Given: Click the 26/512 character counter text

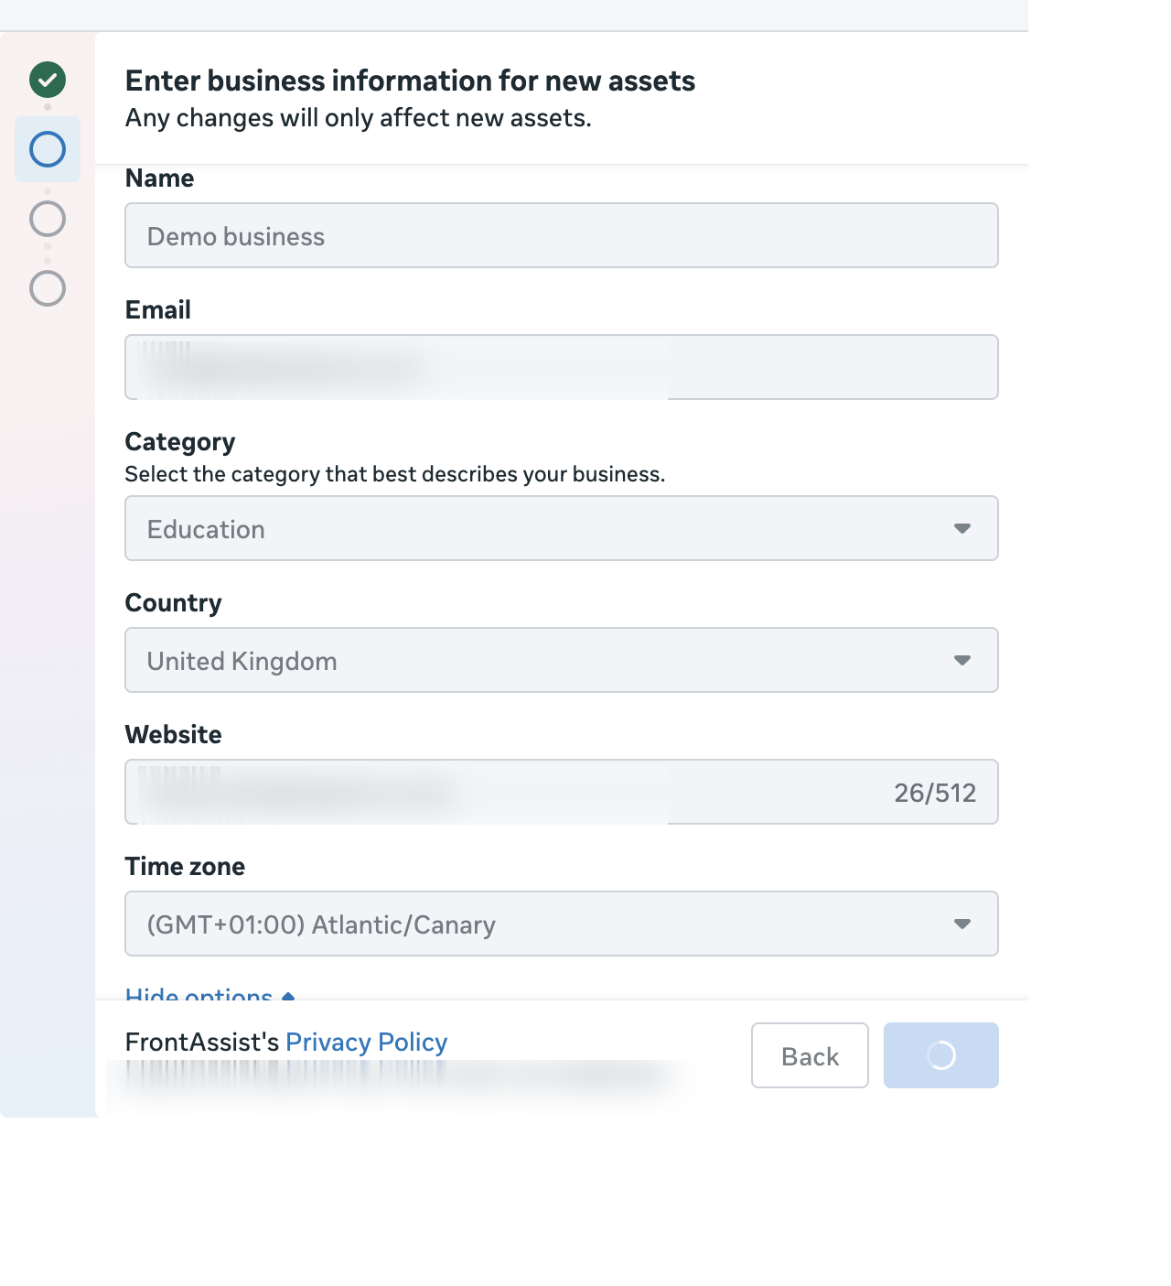Looking at the screenshot, I should pyautogui.click(x=935, y=793).
